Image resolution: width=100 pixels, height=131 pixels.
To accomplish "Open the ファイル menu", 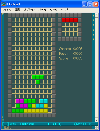I will point(7,10).
